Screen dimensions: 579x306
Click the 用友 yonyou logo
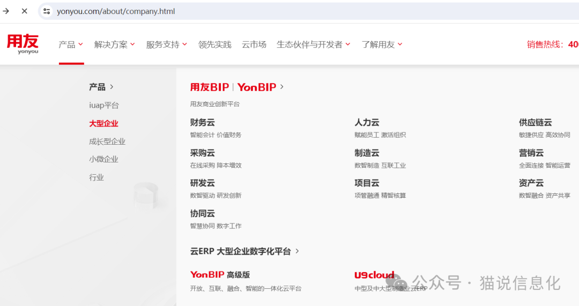pyautogui.click(x=23, y=44)
